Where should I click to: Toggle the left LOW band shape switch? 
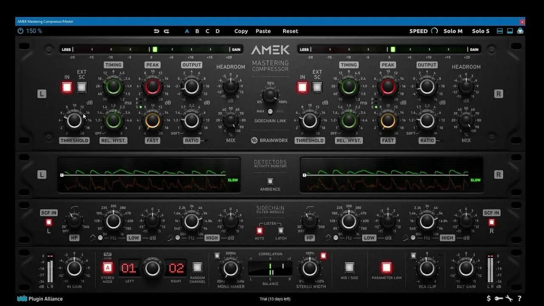coord(101,238)
